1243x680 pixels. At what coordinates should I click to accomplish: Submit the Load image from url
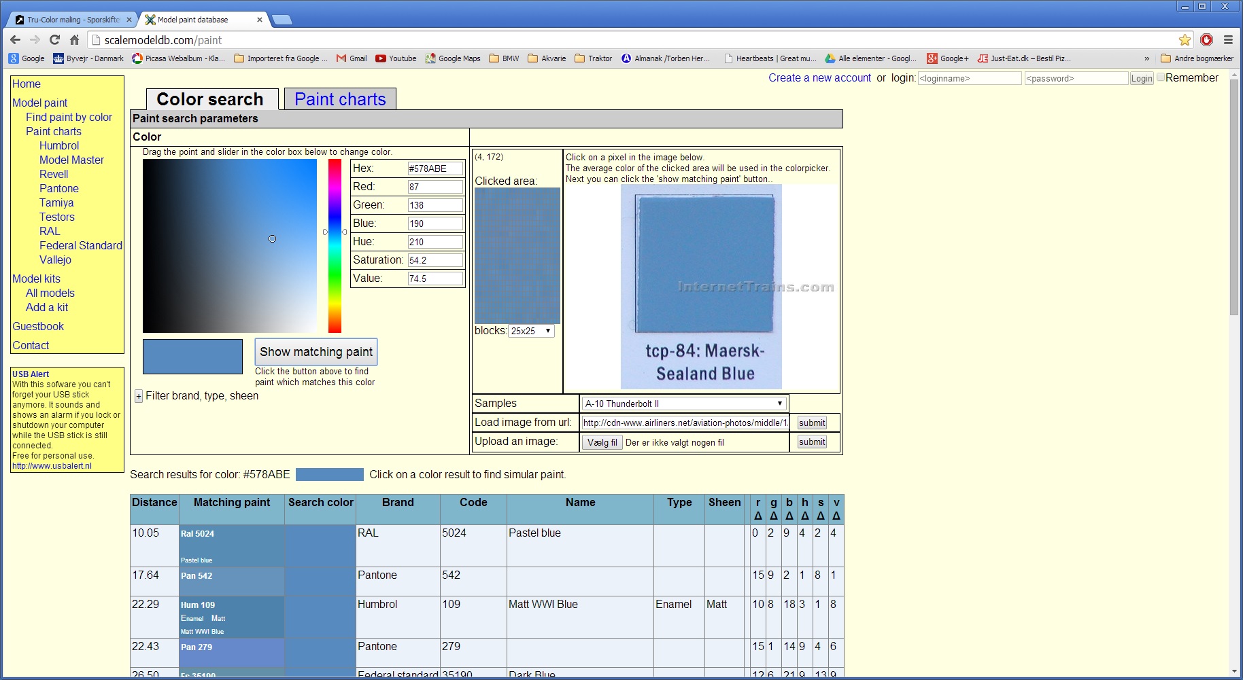click(x=812, y=423)
